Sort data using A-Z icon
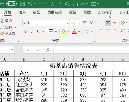The image size is (129, 102). click(x=68, y=4)
